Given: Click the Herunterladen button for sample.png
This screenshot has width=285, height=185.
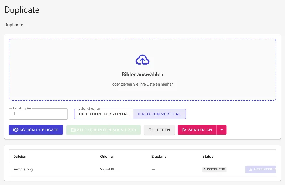Looking at the screenshot, I should 261,169.
